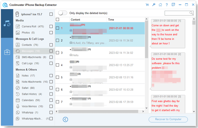Image resolution: width=198 pixels, height=128 pixels.
Task: Click the Camera Roll icon
Action: coord(18,27)
